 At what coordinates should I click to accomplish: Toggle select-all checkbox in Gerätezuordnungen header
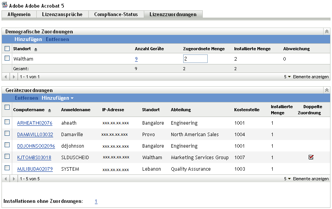click(x=7, y=108)
